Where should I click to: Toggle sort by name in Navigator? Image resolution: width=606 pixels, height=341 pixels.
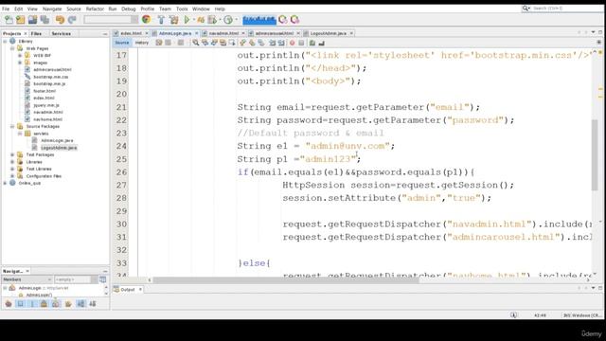(80, 304)
